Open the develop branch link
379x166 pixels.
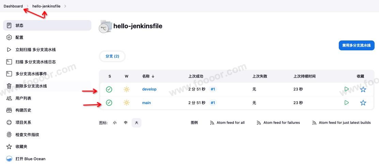pyautogui.click(x=149, y=89)
